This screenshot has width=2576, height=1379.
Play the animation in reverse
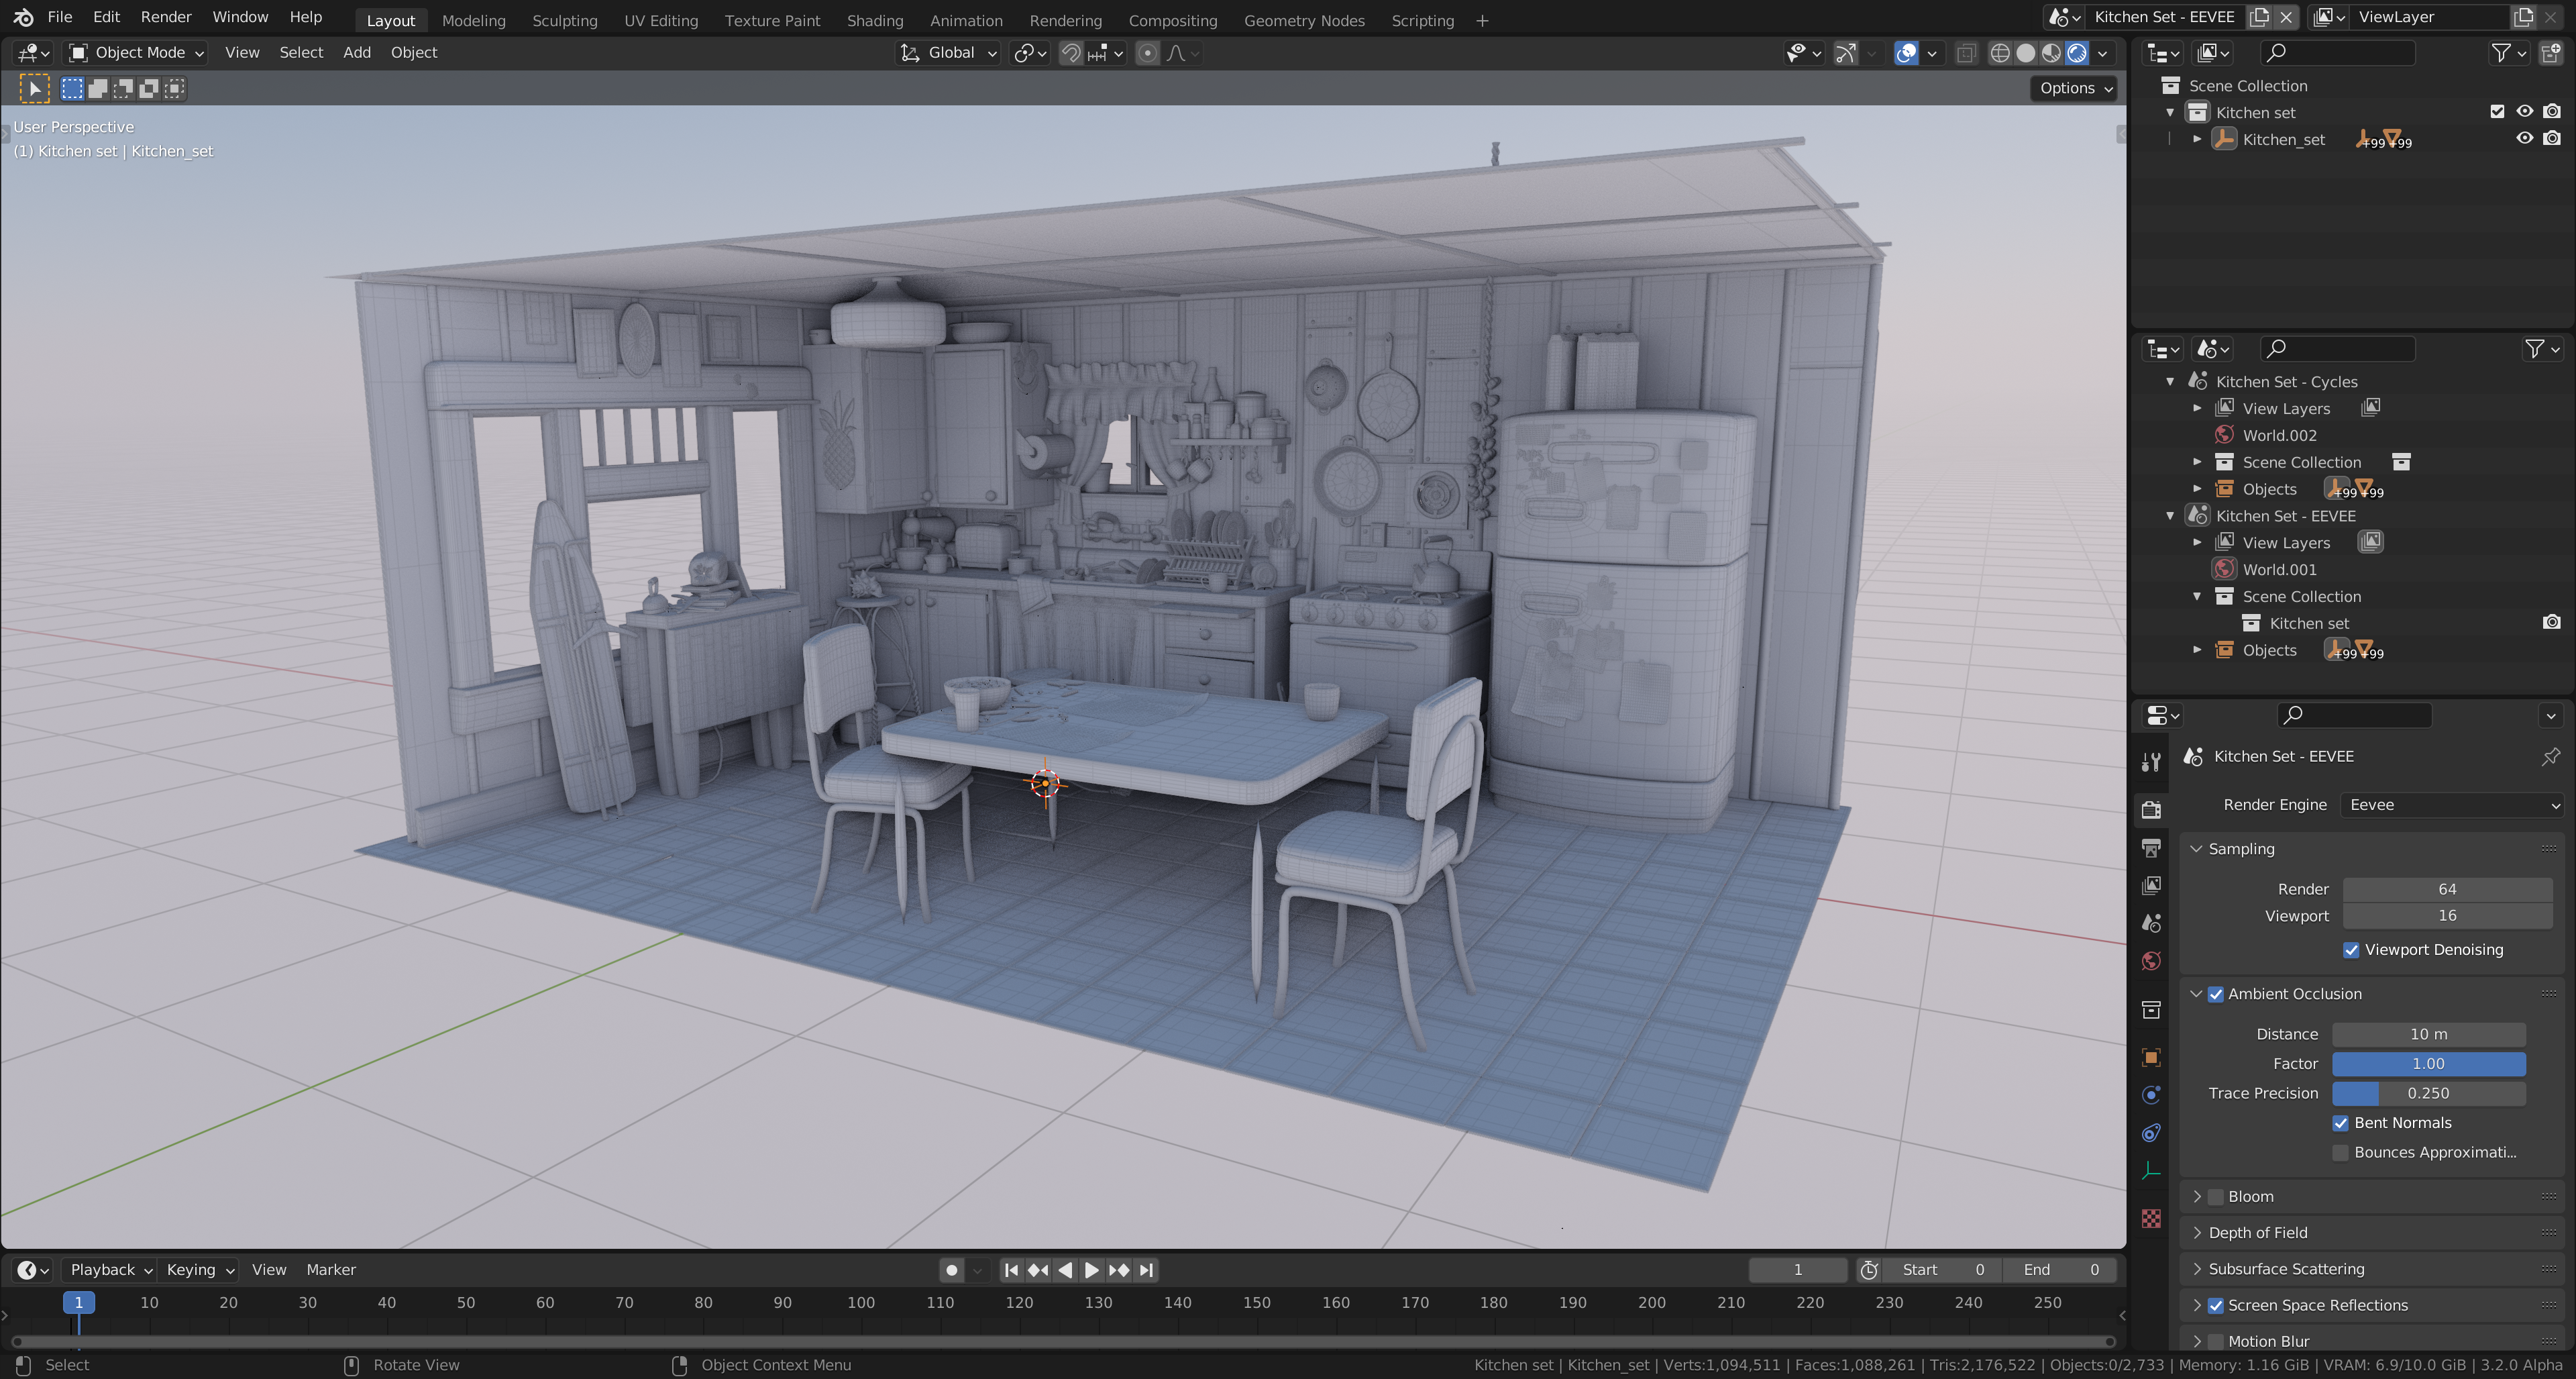(x=1065, y=1270)
